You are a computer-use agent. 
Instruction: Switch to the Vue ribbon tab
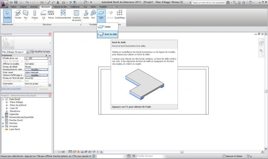coord(85,7)
